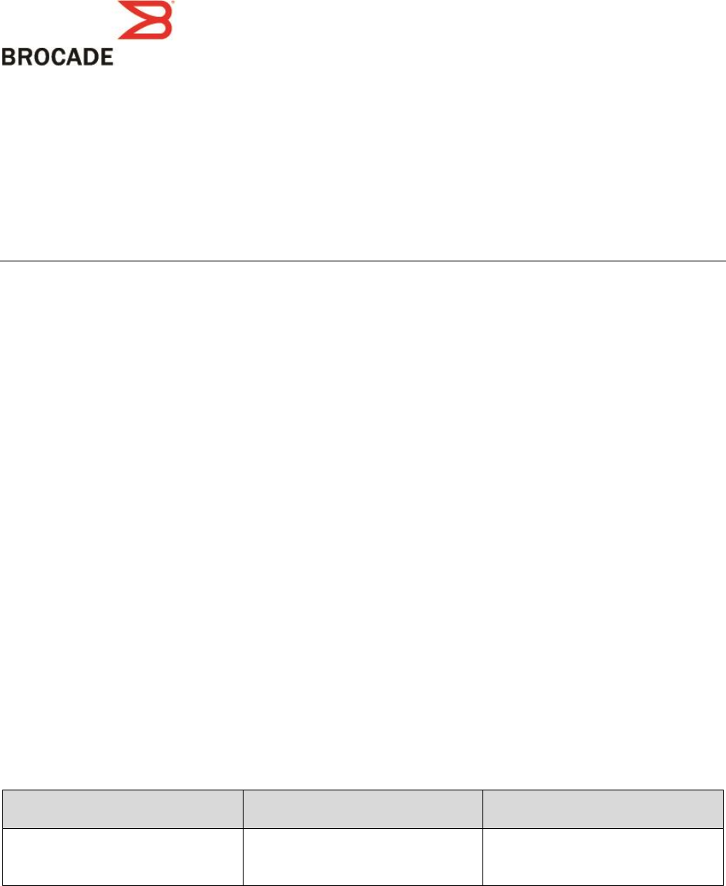This screenshot has height=886, width=726.
Task: Select the BROCADE wordmark text
Action: point(58,57)
